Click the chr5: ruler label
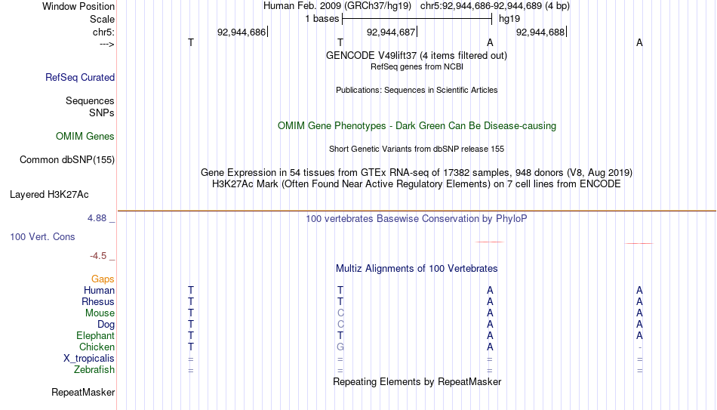717x410 pixels. pyautogui.click(x=103, y=32)
